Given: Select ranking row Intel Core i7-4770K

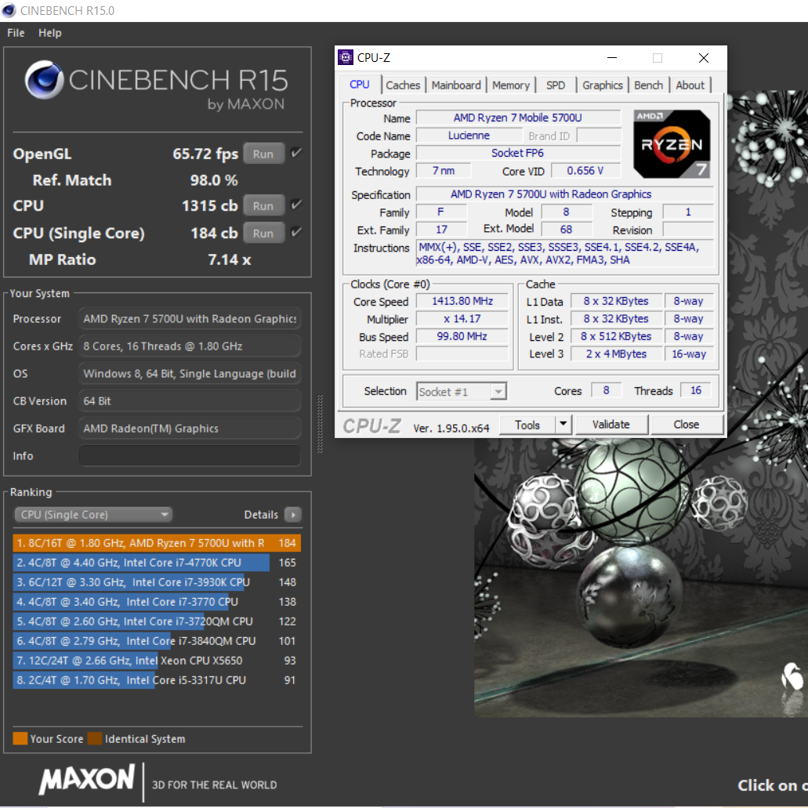Looking at the screenshot, I should (x=157, y=562).
